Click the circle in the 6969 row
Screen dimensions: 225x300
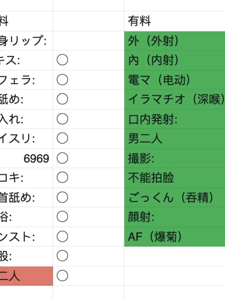62,158
